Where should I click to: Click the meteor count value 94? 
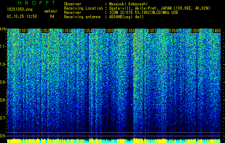tap(52, 16)
